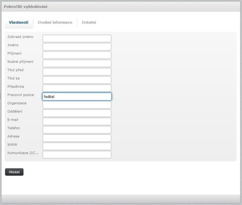Open the Osobní informace tab

55,22
